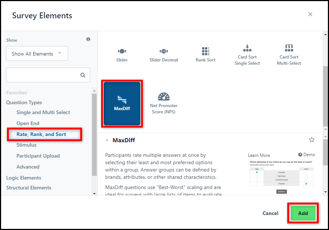The height and width of the screenshot is (230, 329).
Task: Select Card Sort Multi-Select element
Action: [289, 55]
